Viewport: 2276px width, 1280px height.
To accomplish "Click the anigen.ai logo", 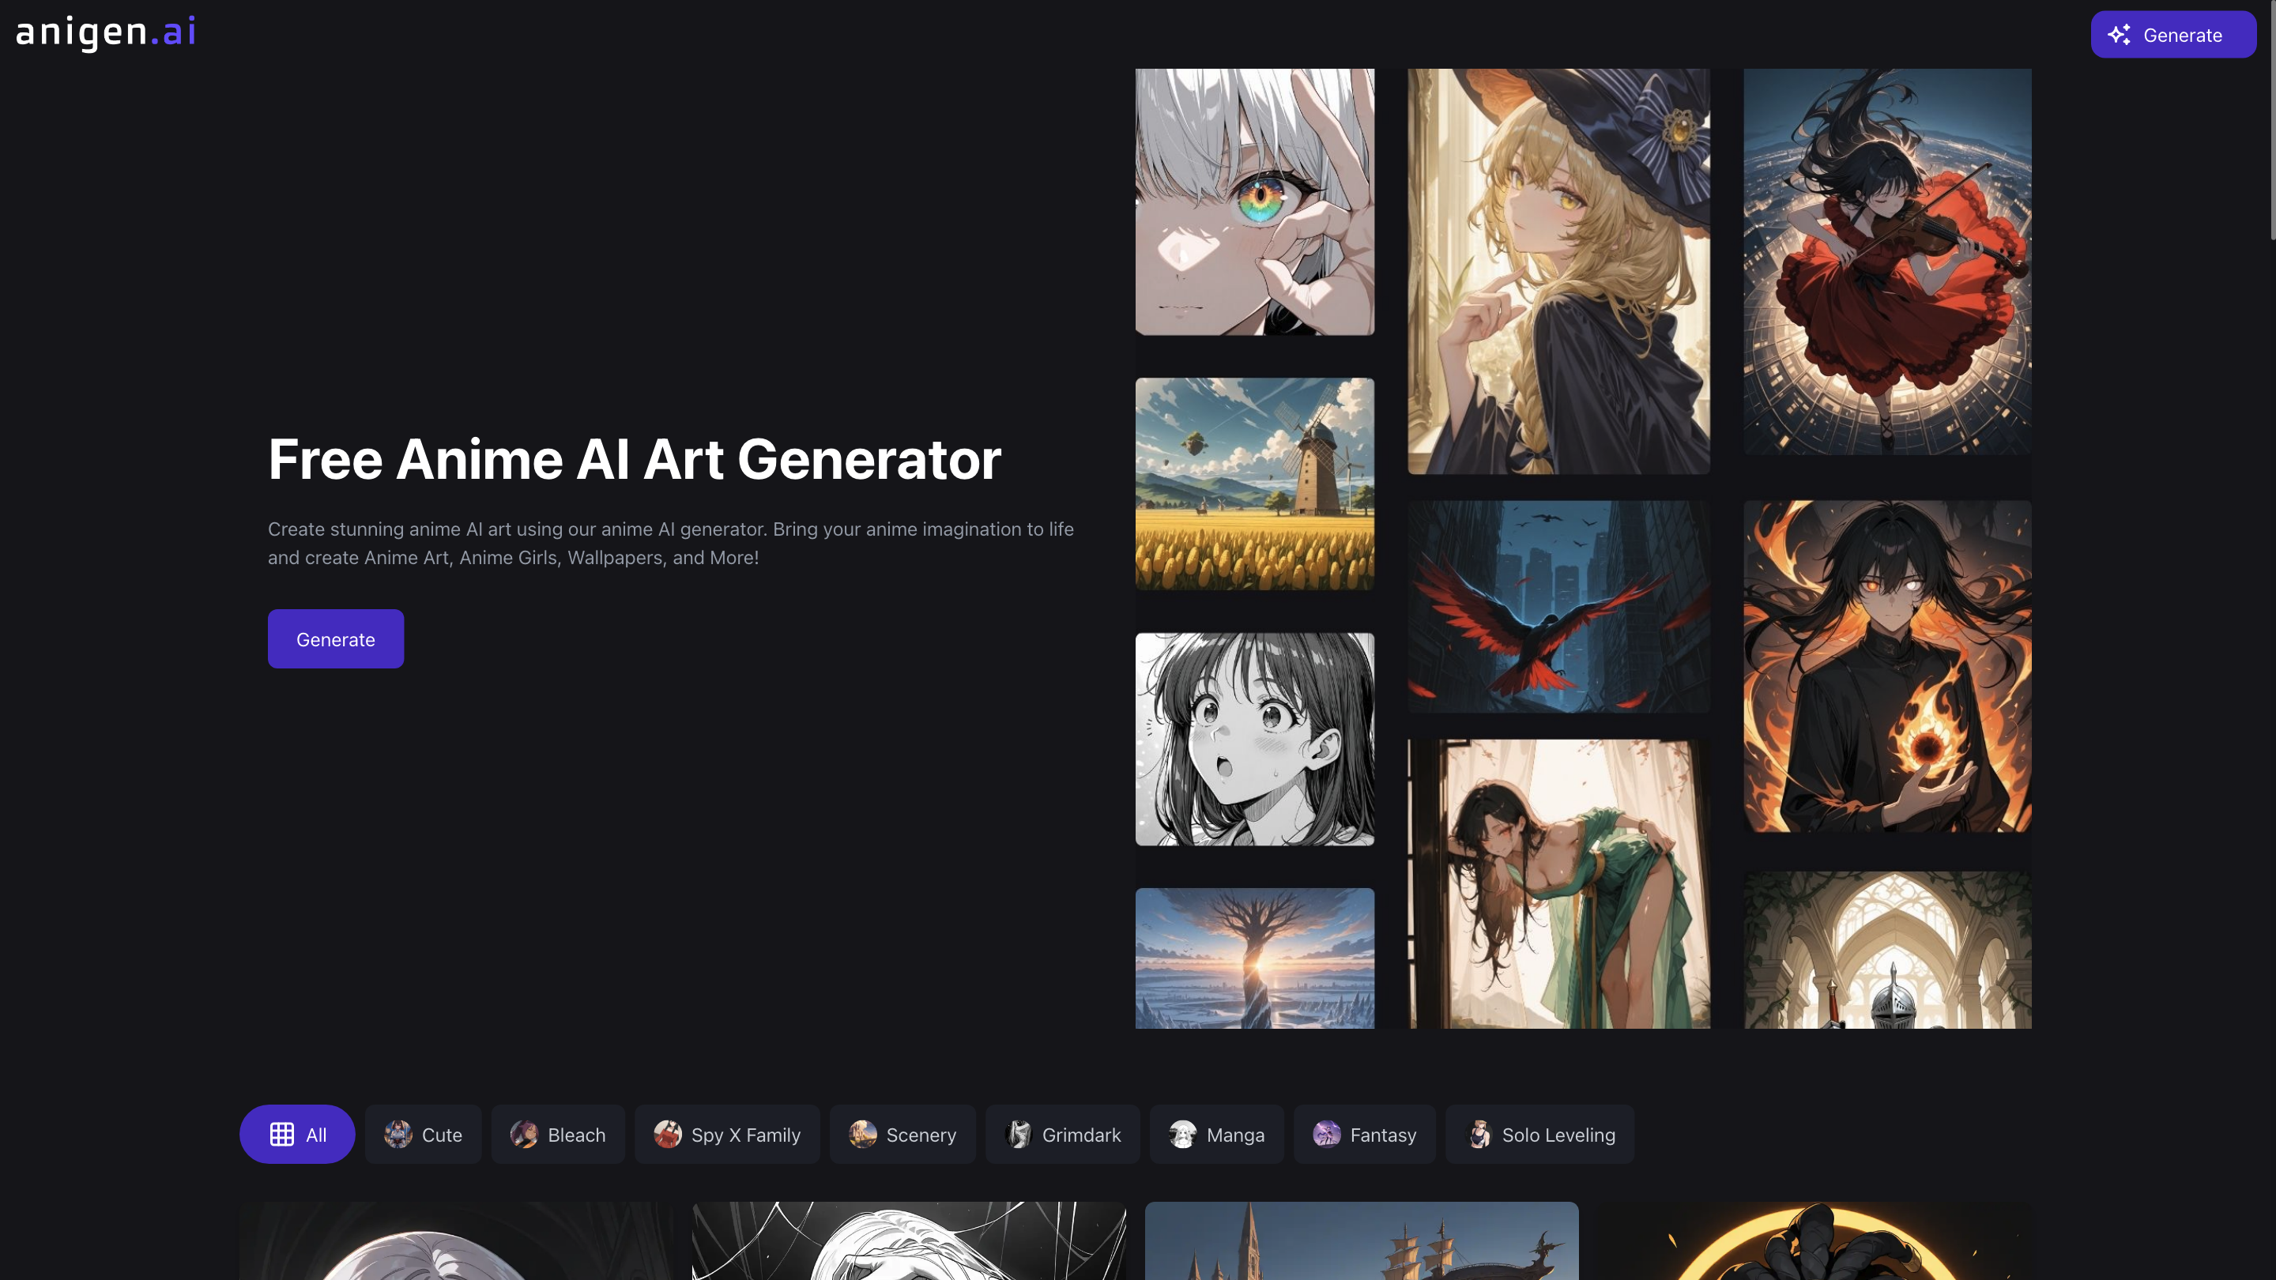I will tap(106, 33).
